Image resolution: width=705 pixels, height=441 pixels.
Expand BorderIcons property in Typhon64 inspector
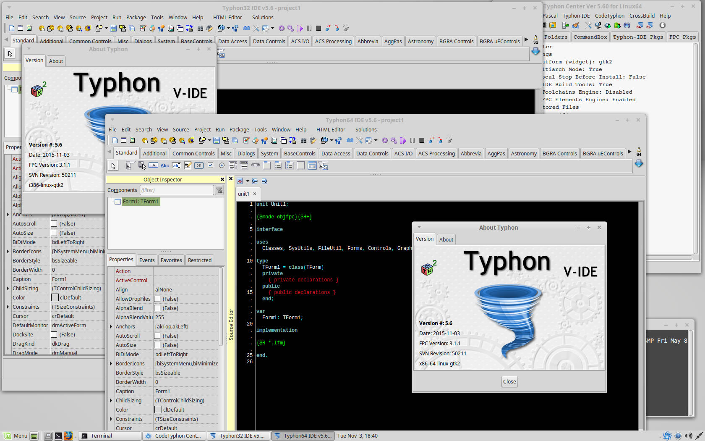[x=111, y=363]
